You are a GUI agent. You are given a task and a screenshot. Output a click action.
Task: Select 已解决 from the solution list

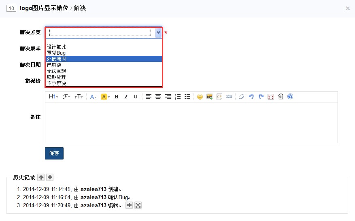(104, 65)
